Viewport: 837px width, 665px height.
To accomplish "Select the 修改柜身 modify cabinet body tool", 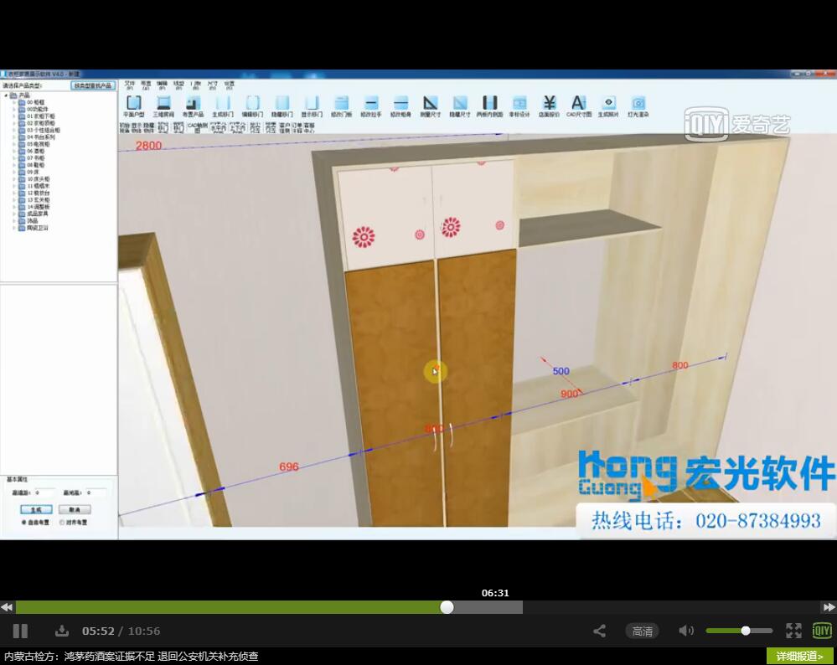I will (x=400, y=106).
